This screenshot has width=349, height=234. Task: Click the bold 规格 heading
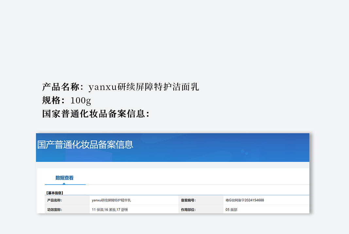coord(52,100)
